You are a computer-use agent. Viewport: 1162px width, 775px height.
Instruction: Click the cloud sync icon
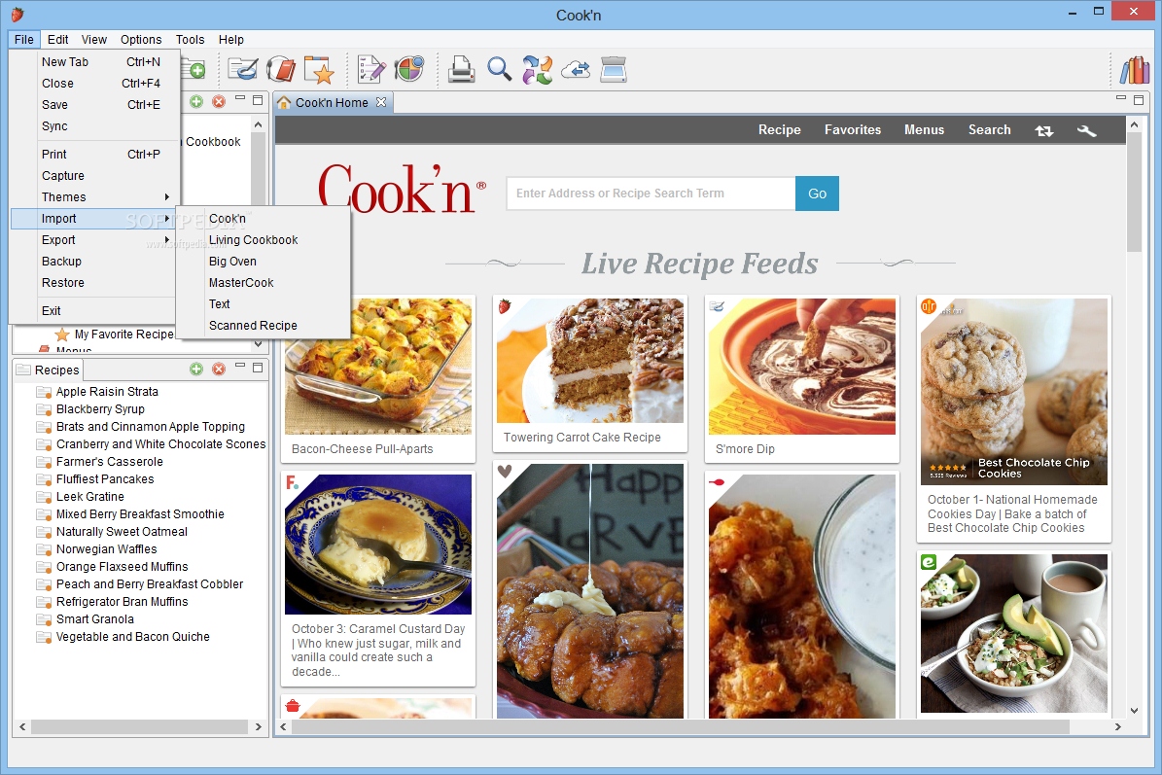576,70
